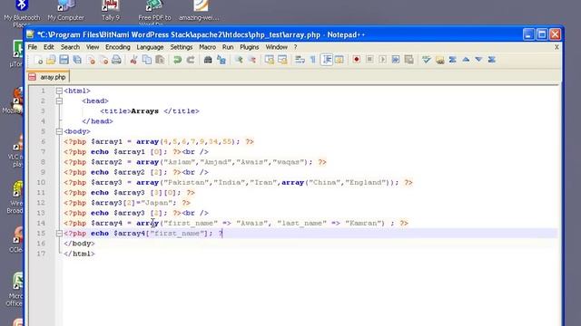581x326 pixels.
Task: Open Replace dialog from toolbar icon
Action: 222,60
